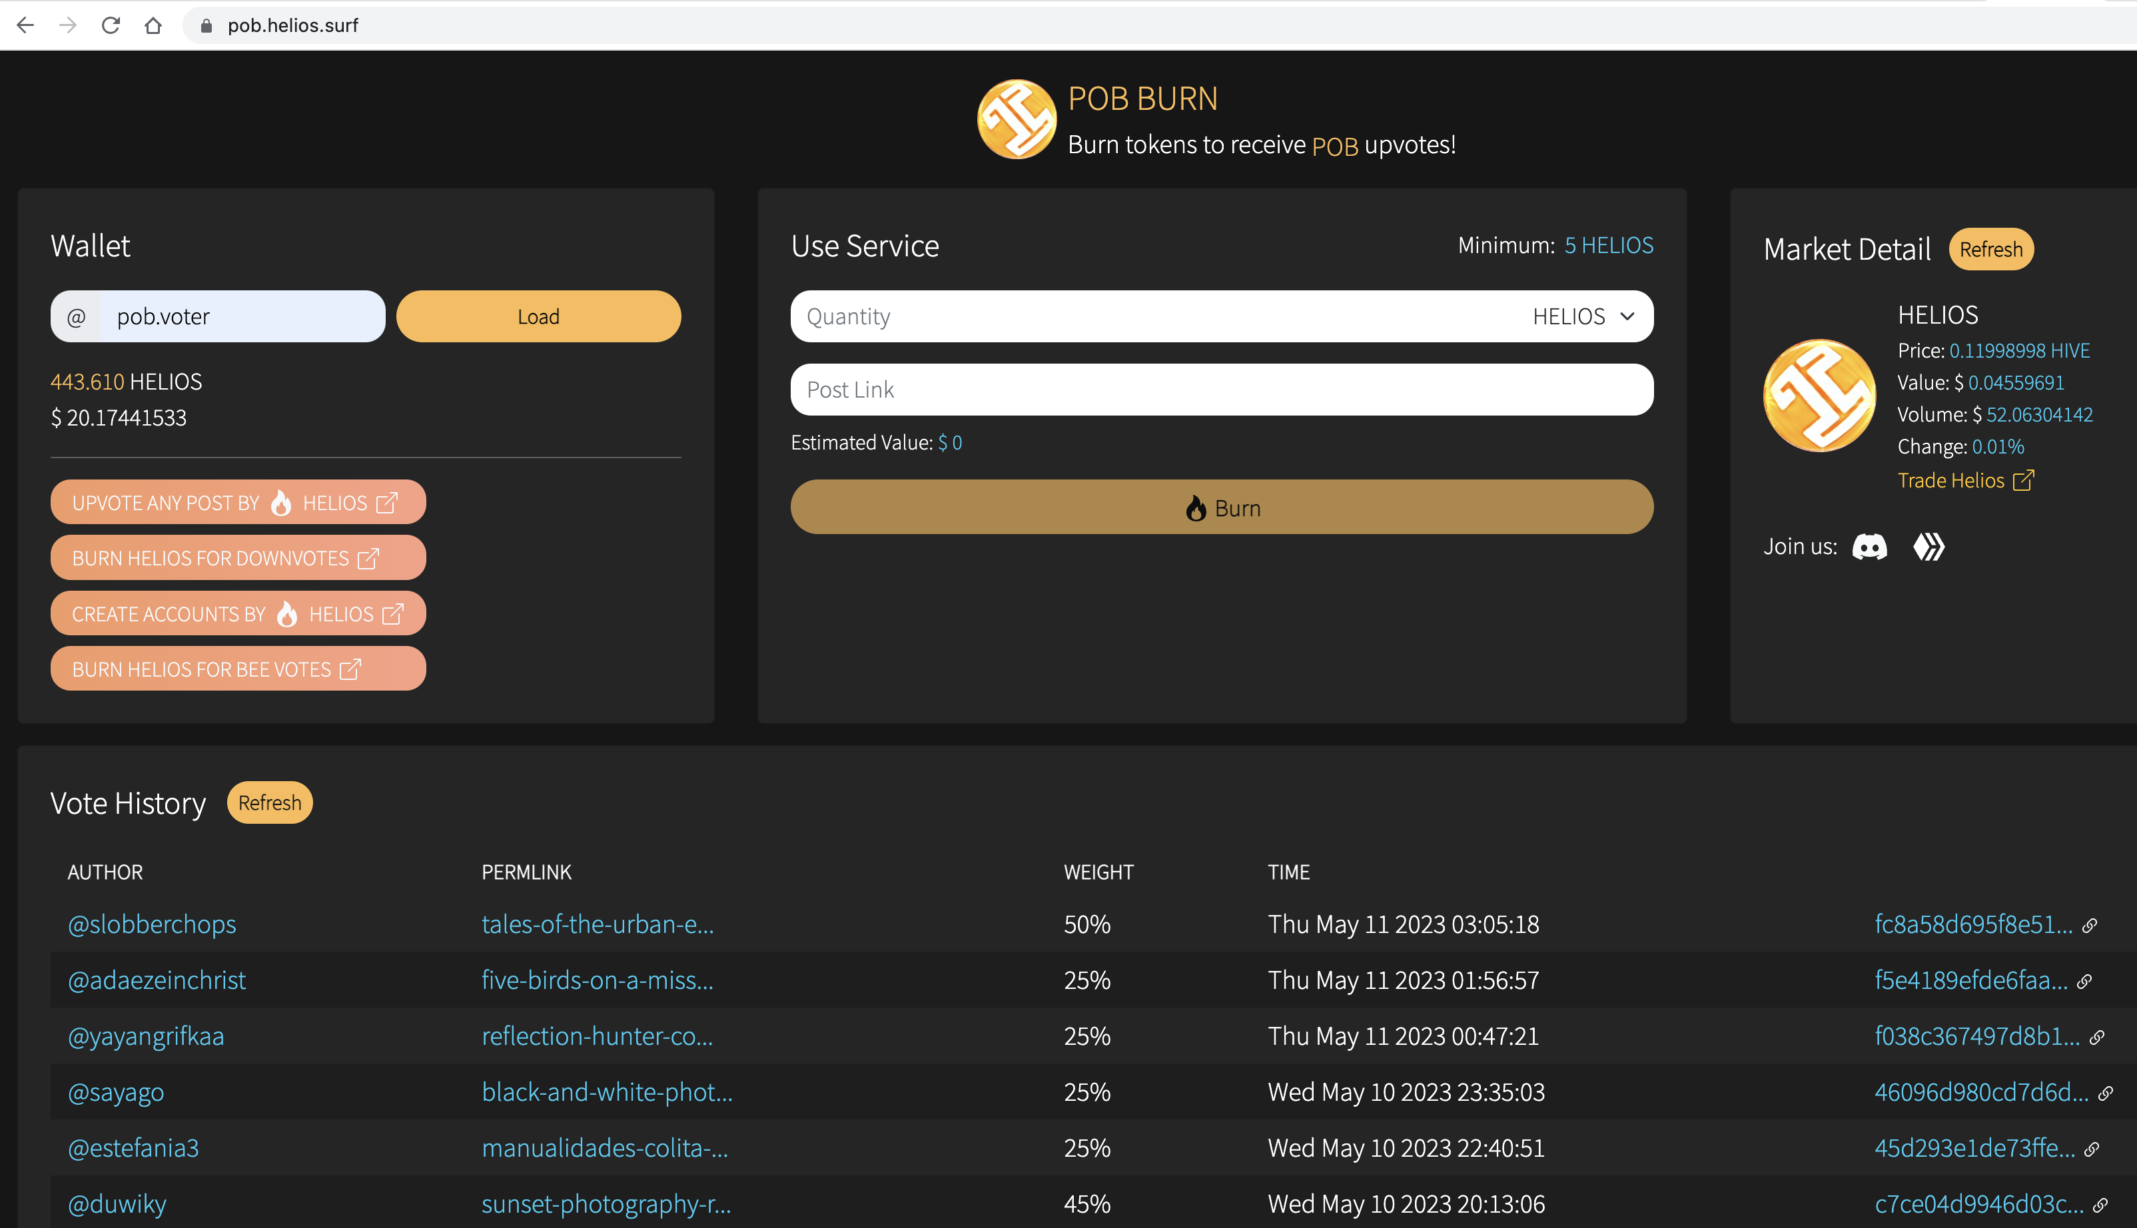Click the POB BURN logo at top
Image resolution: width=2137 pixels, height=1228 pixels.
click(1017, 119)
